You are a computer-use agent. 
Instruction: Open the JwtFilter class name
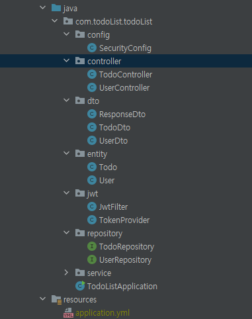[x=113, y=207]
